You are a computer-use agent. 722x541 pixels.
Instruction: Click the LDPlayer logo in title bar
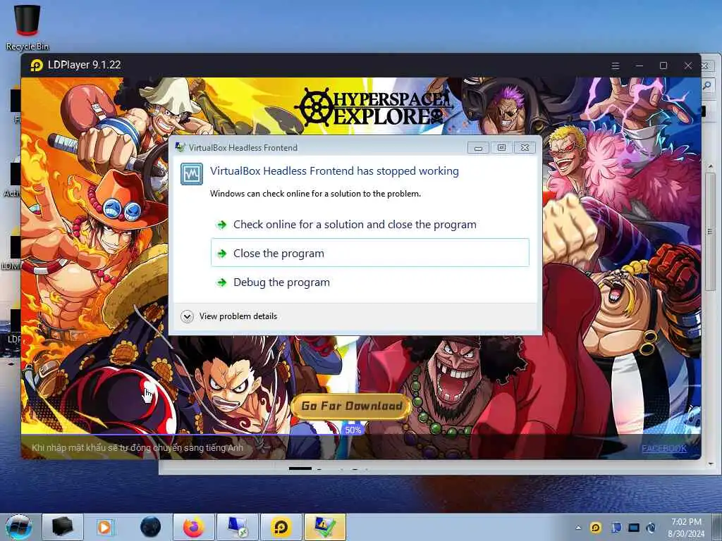click(x=37, y=66)
